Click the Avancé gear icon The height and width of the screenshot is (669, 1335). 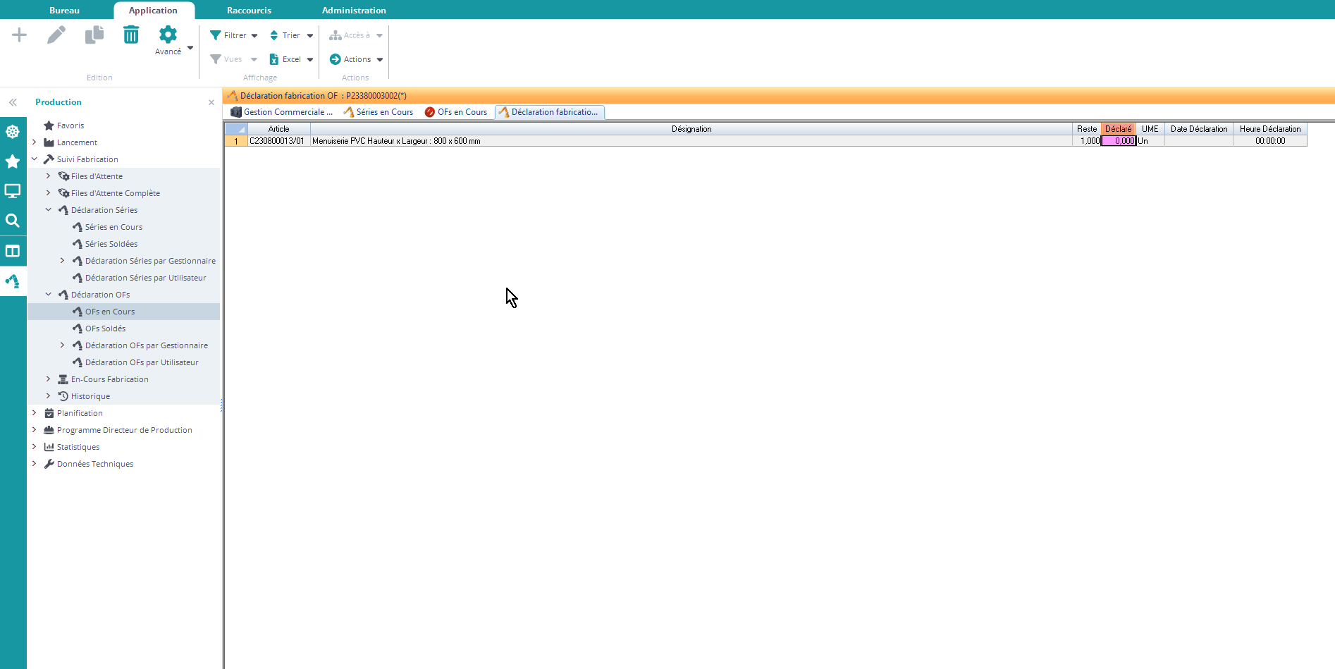168,35
